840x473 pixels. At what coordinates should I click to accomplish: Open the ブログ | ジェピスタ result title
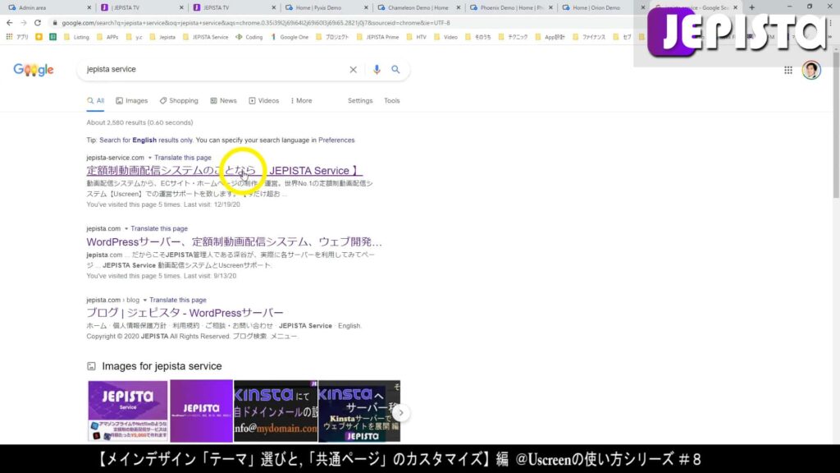(x=185, y=313)
